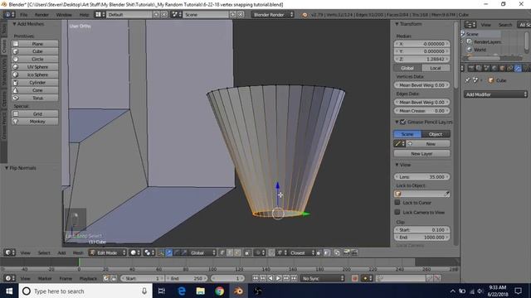This screenshot has width=531, height=298.
Task: Click the New Layer grease pencil button
Action: tap(422, 154)
